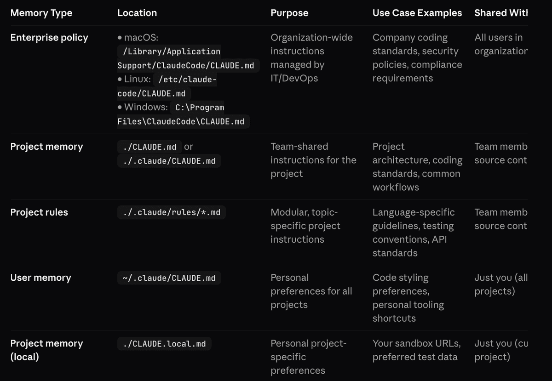The width and height of the screenshot is (552, 381).
Task: Click the ./CLAUDE.md code snippet
Action: [x=149, y=147]
